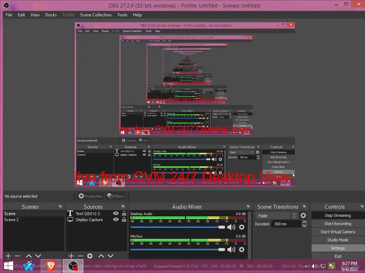Open the Tools menu
Image resolution: width=365 pixels, height=273 pixels.
coord(122,15)
